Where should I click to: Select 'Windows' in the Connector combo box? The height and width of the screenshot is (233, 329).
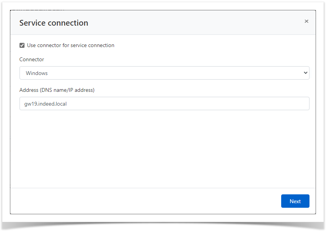164,73
